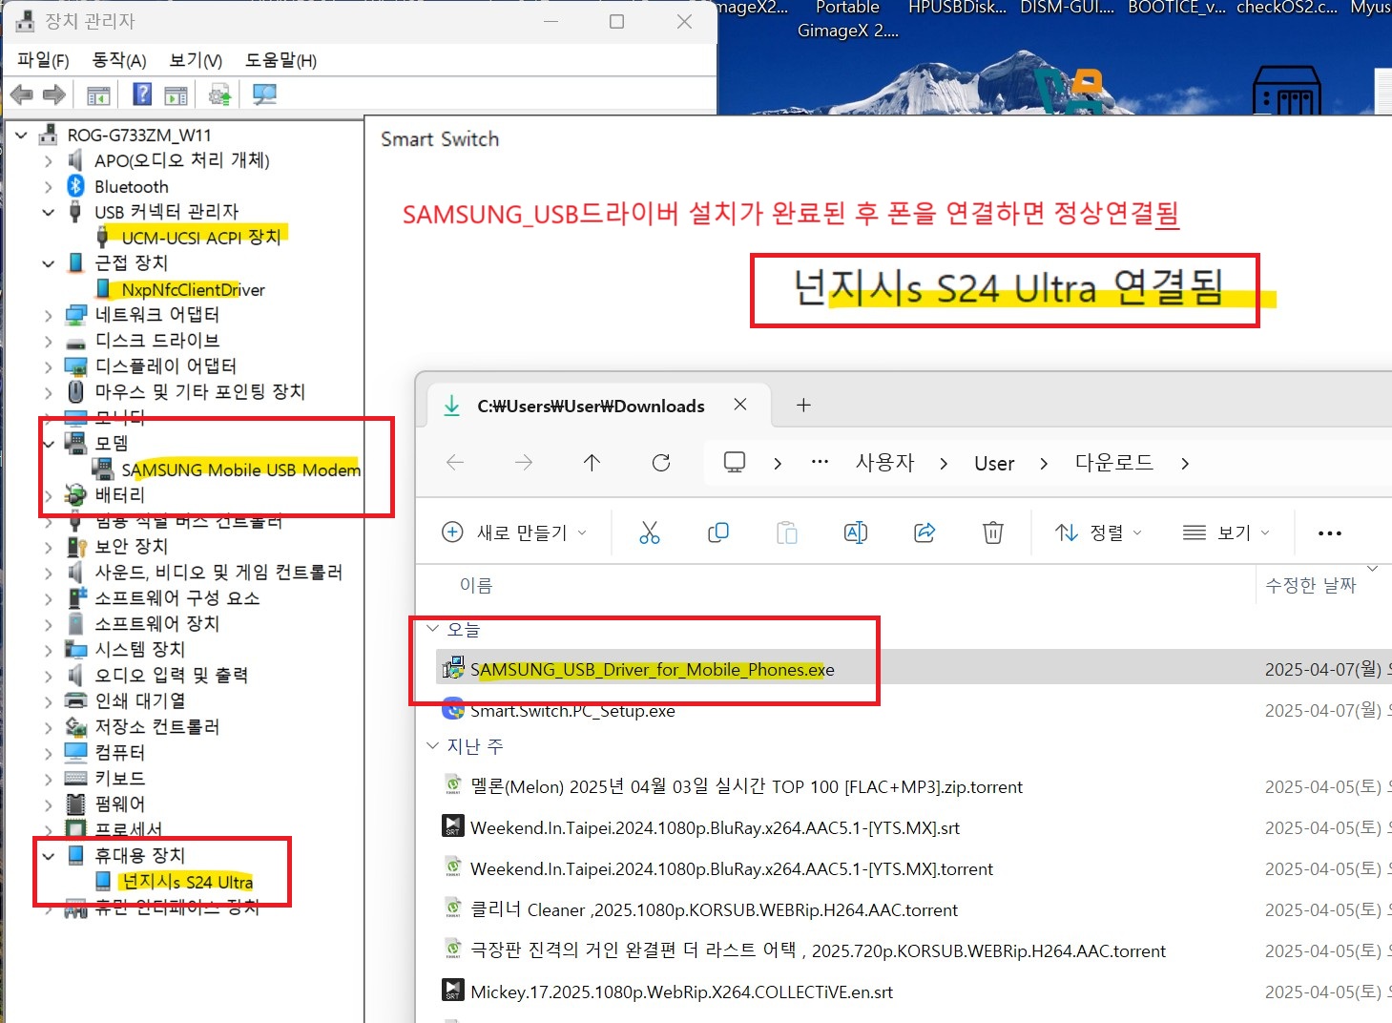The height and width of the screenshot is (1023, 1392).
Task: Collapse the USB 커넥터 관리자 node
Action: tap(49, 212)
